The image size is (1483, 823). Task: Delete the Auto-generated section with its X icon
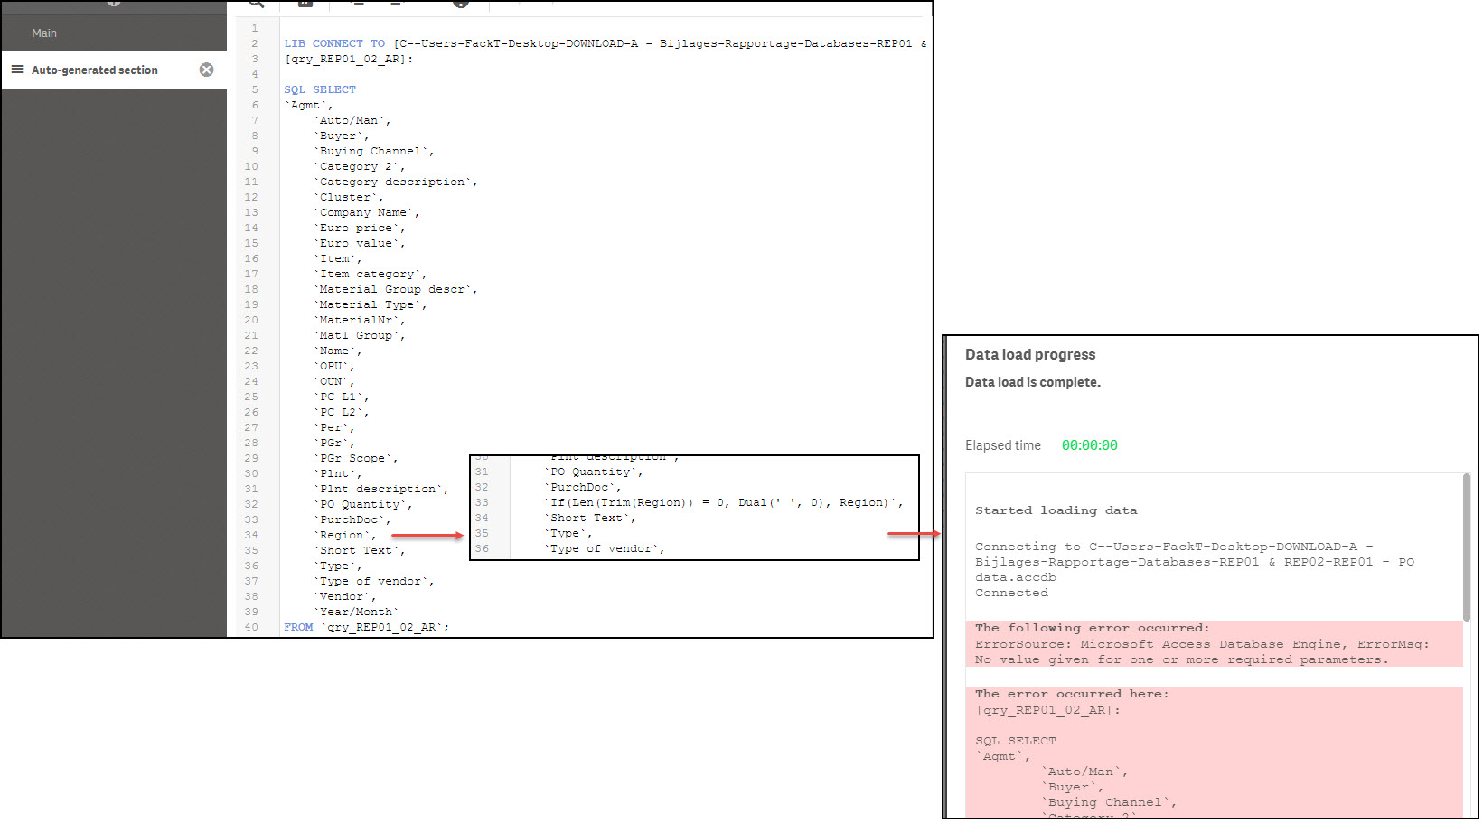[x=207, y=70]
